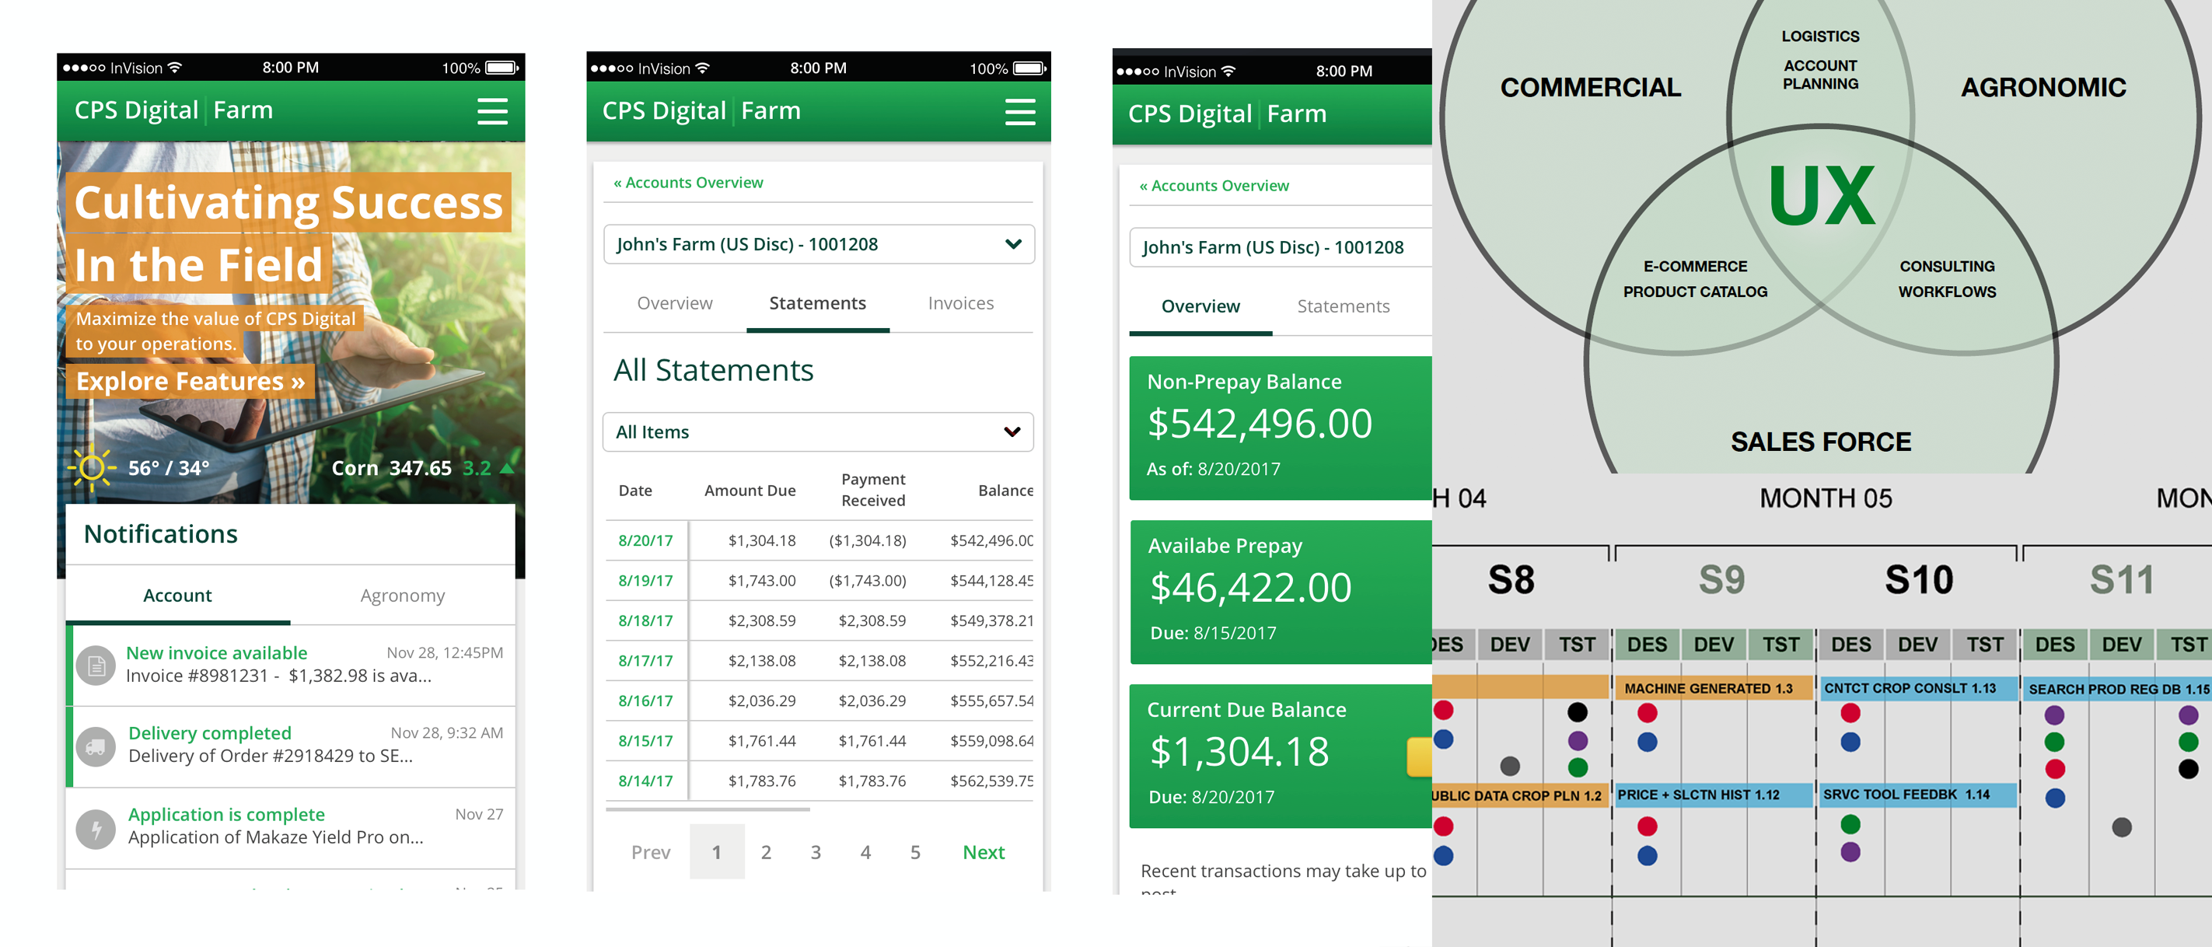This screenshot has height=947, width=2212.
Task: Select the Invoices tab
Action: 960,303
